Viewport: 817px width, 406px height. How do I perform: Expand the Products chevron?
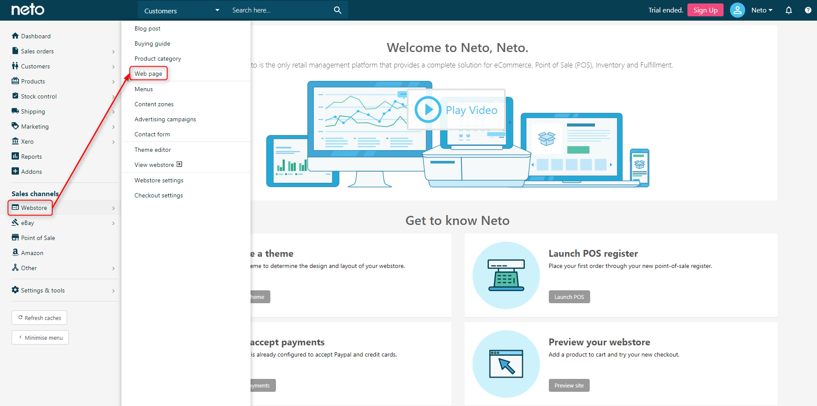pos(113,82)
